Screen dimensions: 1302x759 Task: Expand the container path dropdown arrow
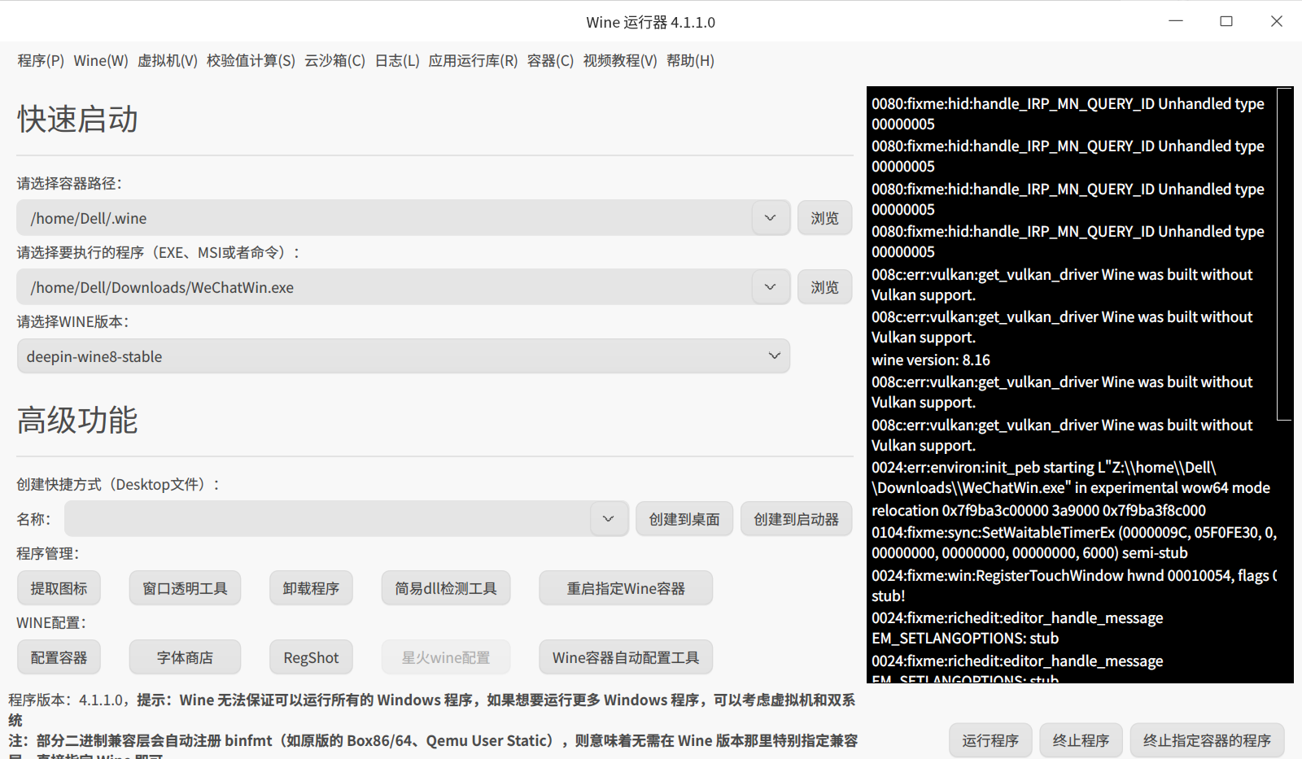coord(771,218)
